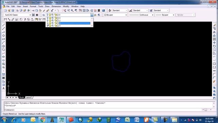The width and height of the screenshot is (218, 123).
Task: Toggle the lock icon on layer 4 row
Action: (56, 26)
